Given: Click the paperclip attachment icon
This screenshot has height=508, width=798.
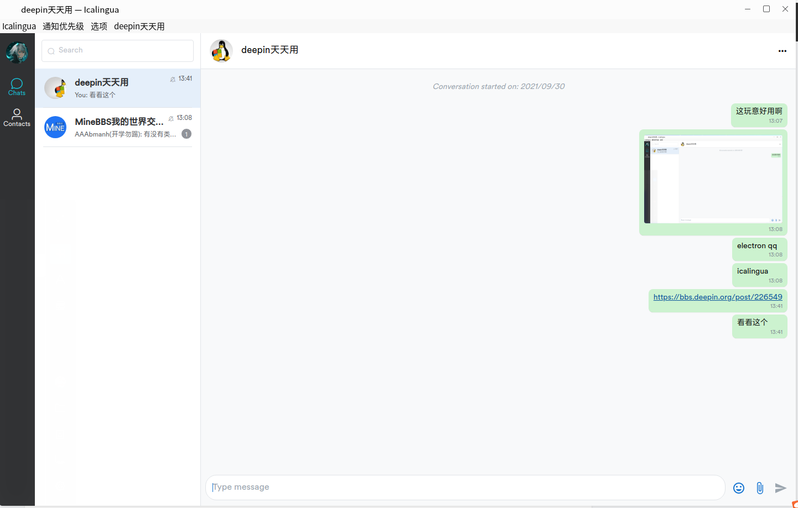Looking at the screenshot, I should (x=760, y=488).
